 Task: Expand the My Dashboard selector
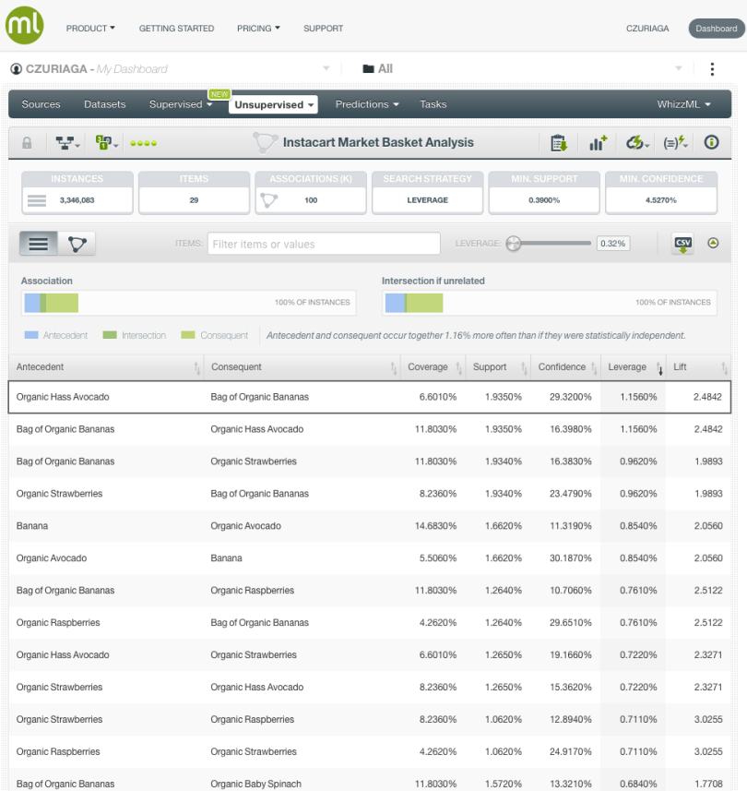pyautogui.click(x=325, y=68)
